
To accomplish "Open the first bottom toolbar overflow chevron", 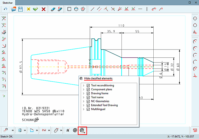I will pos(12,130).
